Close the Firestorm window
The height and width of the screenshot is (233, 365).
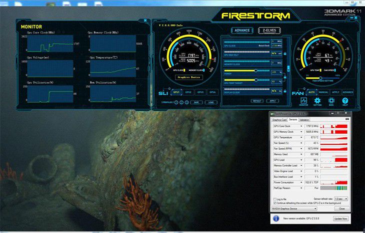pos(356,17)
